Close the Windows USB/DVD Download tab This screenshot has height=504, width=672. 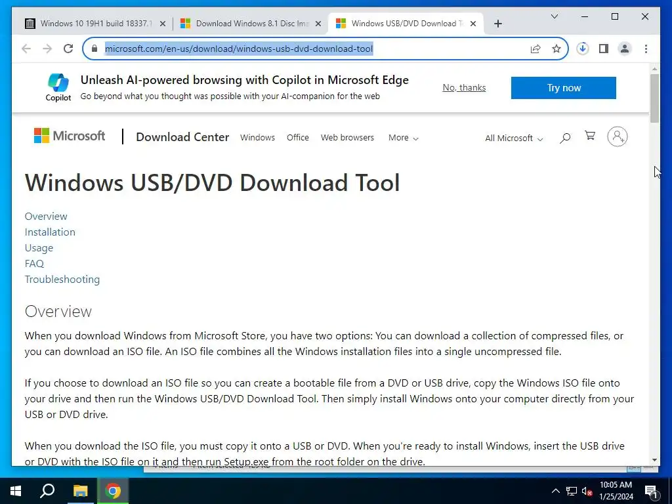pos(473,24)
